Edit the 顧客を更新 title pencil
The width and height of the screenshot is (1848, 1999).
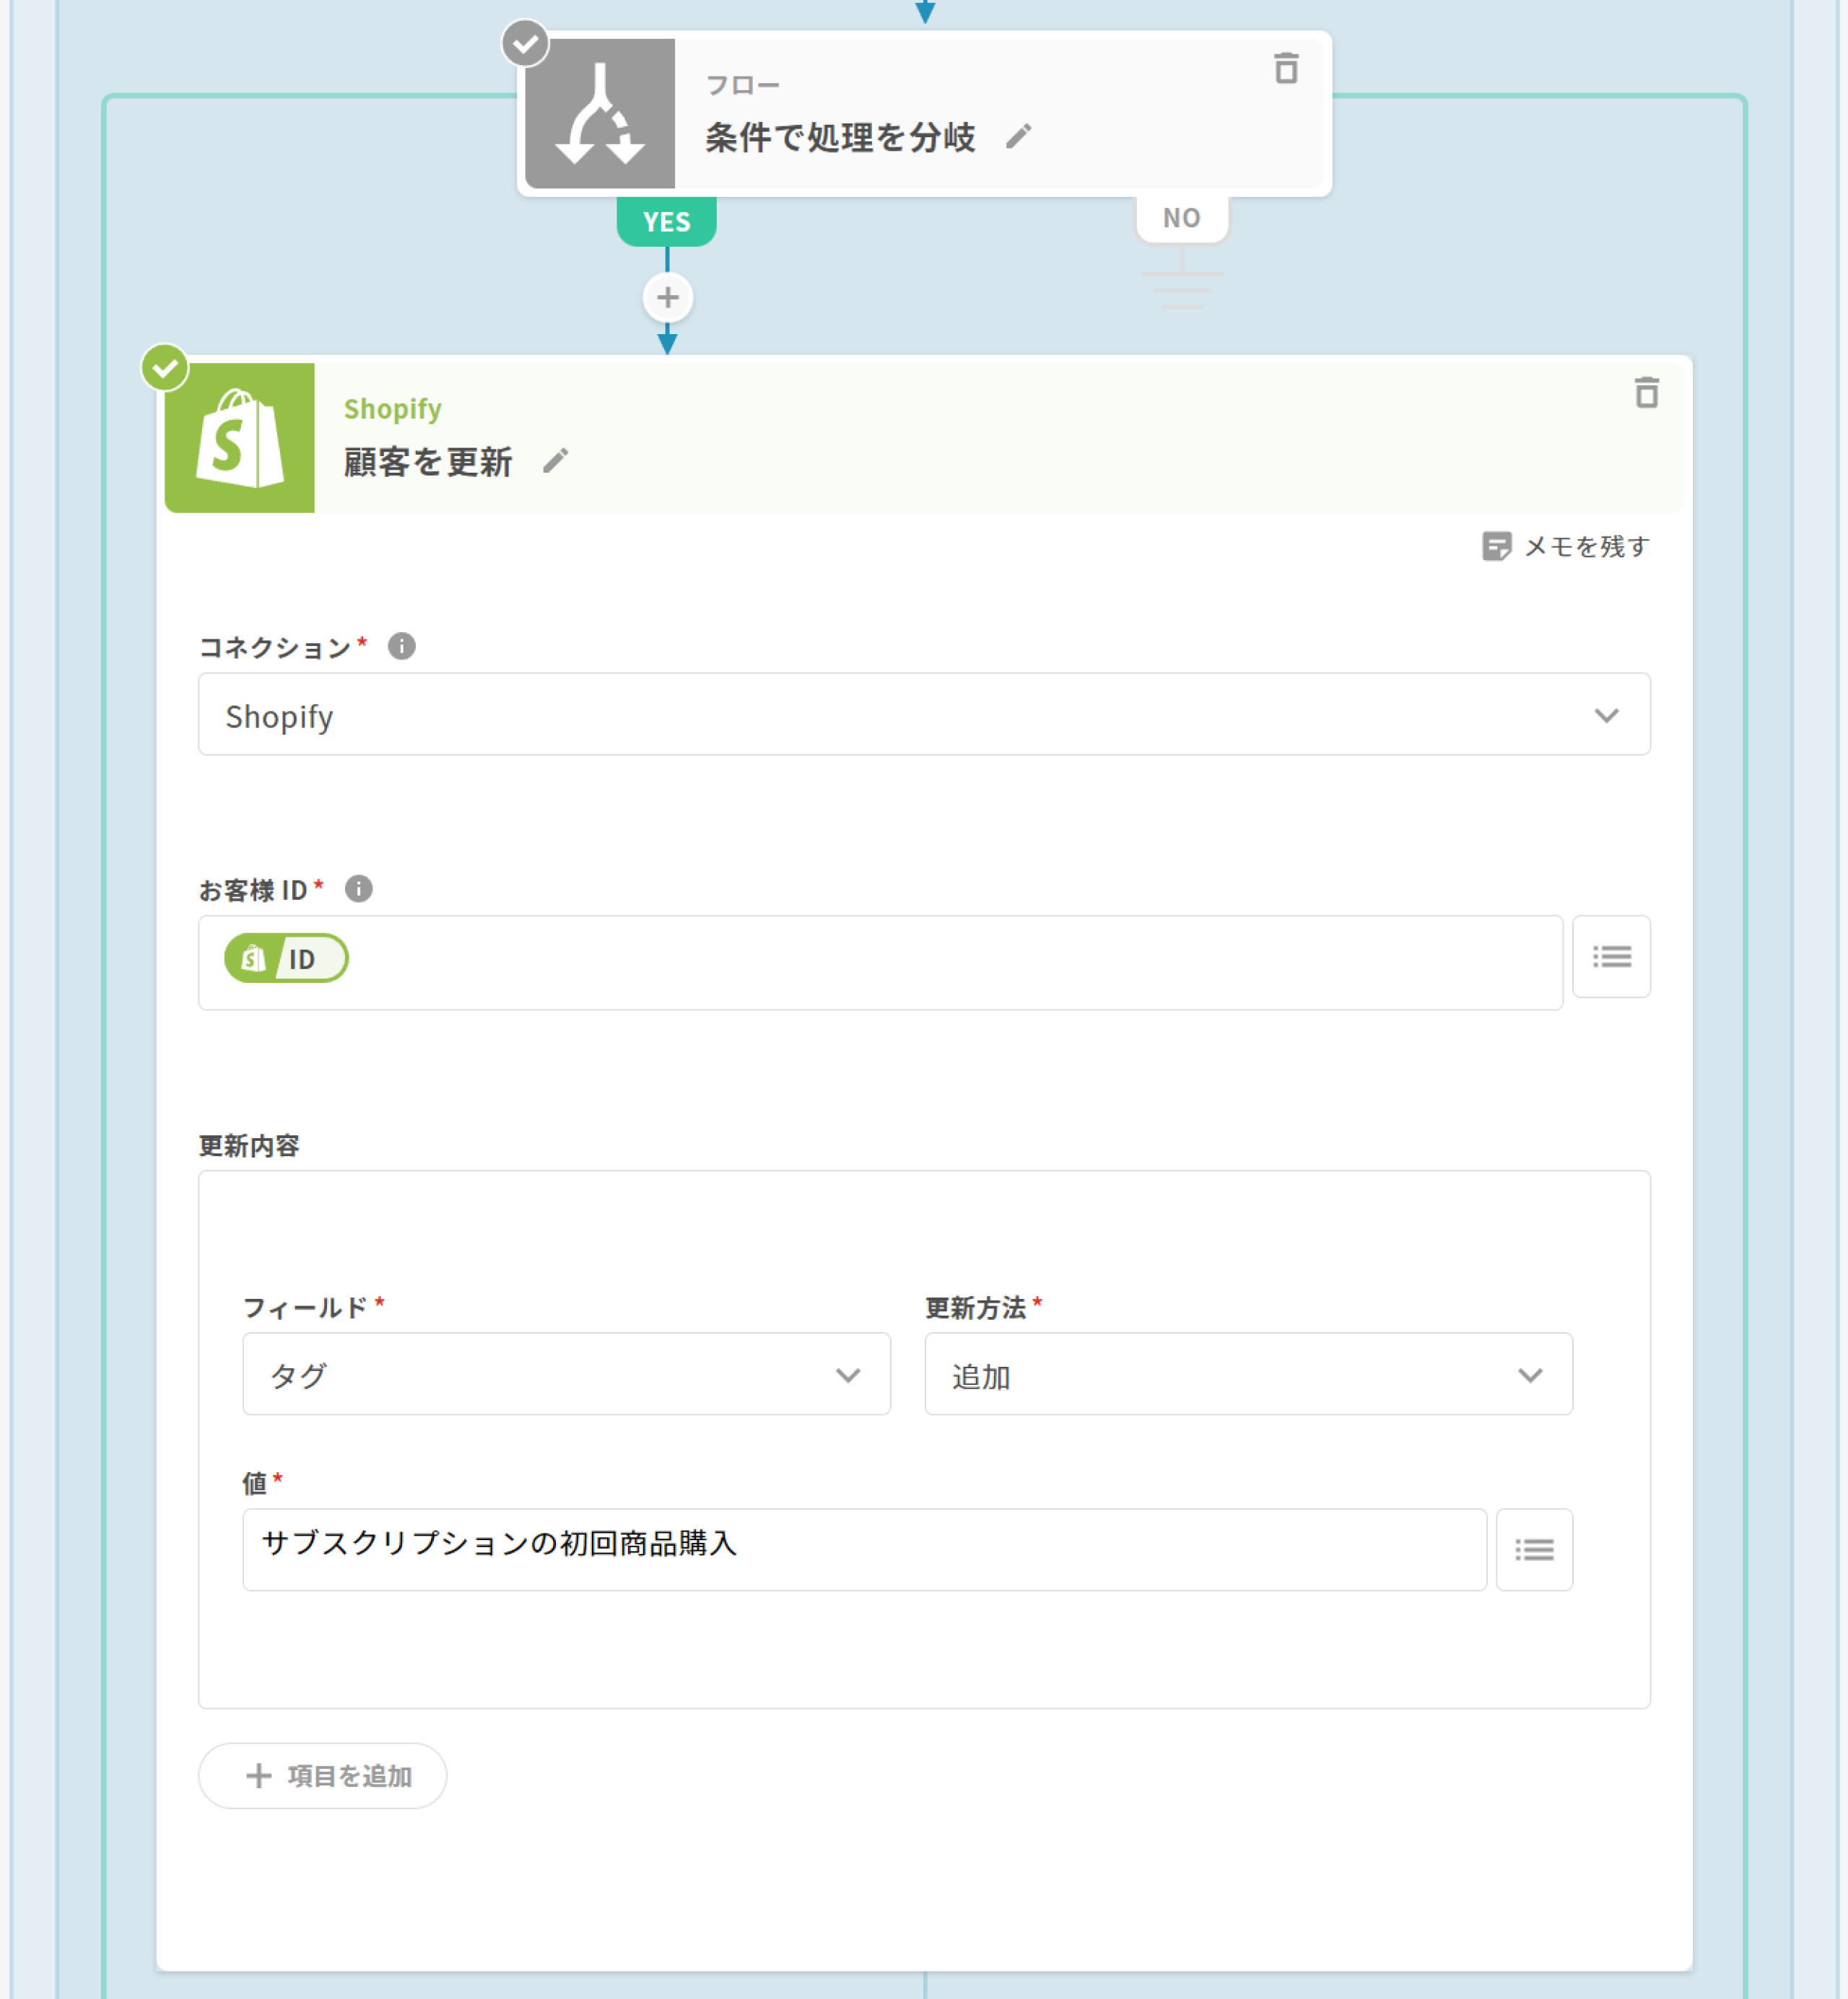pos(555,460)
